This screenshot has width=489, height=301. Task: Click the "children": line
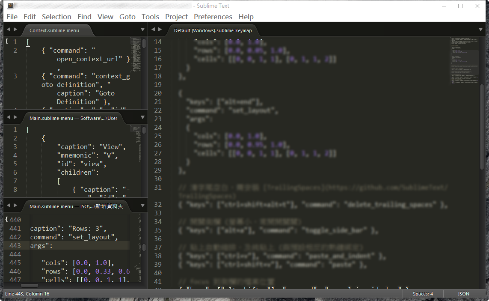click(78, 173)
